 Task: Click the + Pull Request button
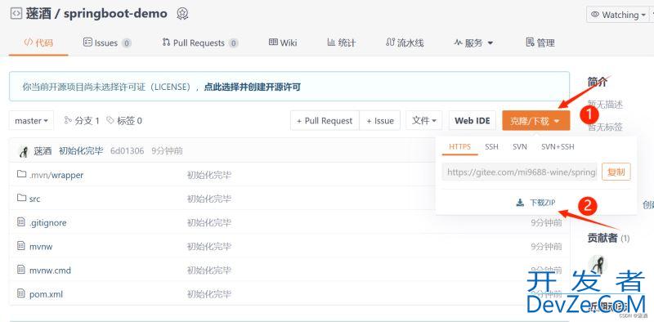pyautogui.click(x=325, y=120)
